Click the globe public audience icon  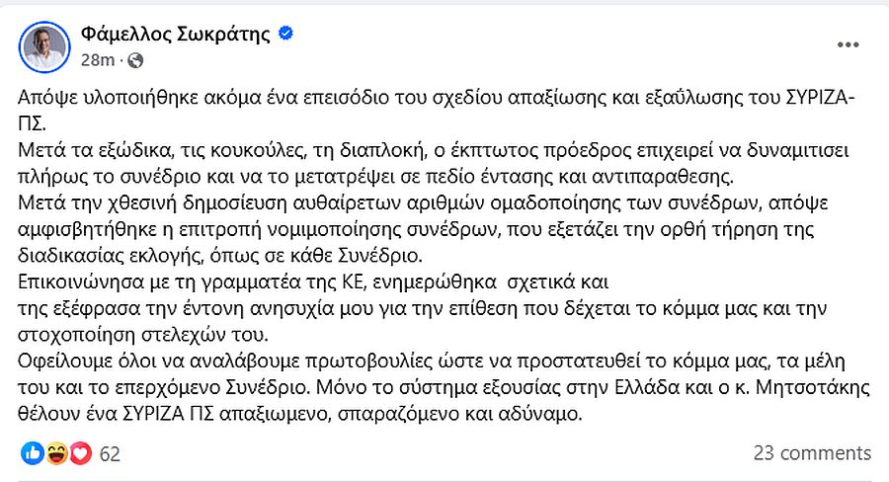(x=136, y=61)
